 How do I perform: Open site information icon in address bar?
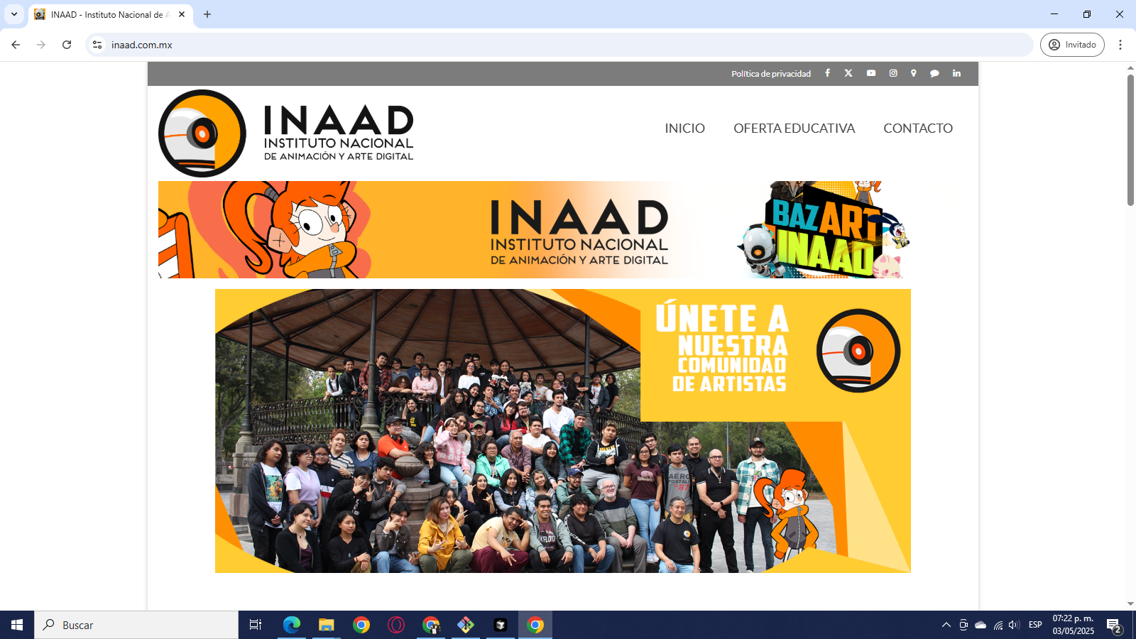click(x=97, y=45)
